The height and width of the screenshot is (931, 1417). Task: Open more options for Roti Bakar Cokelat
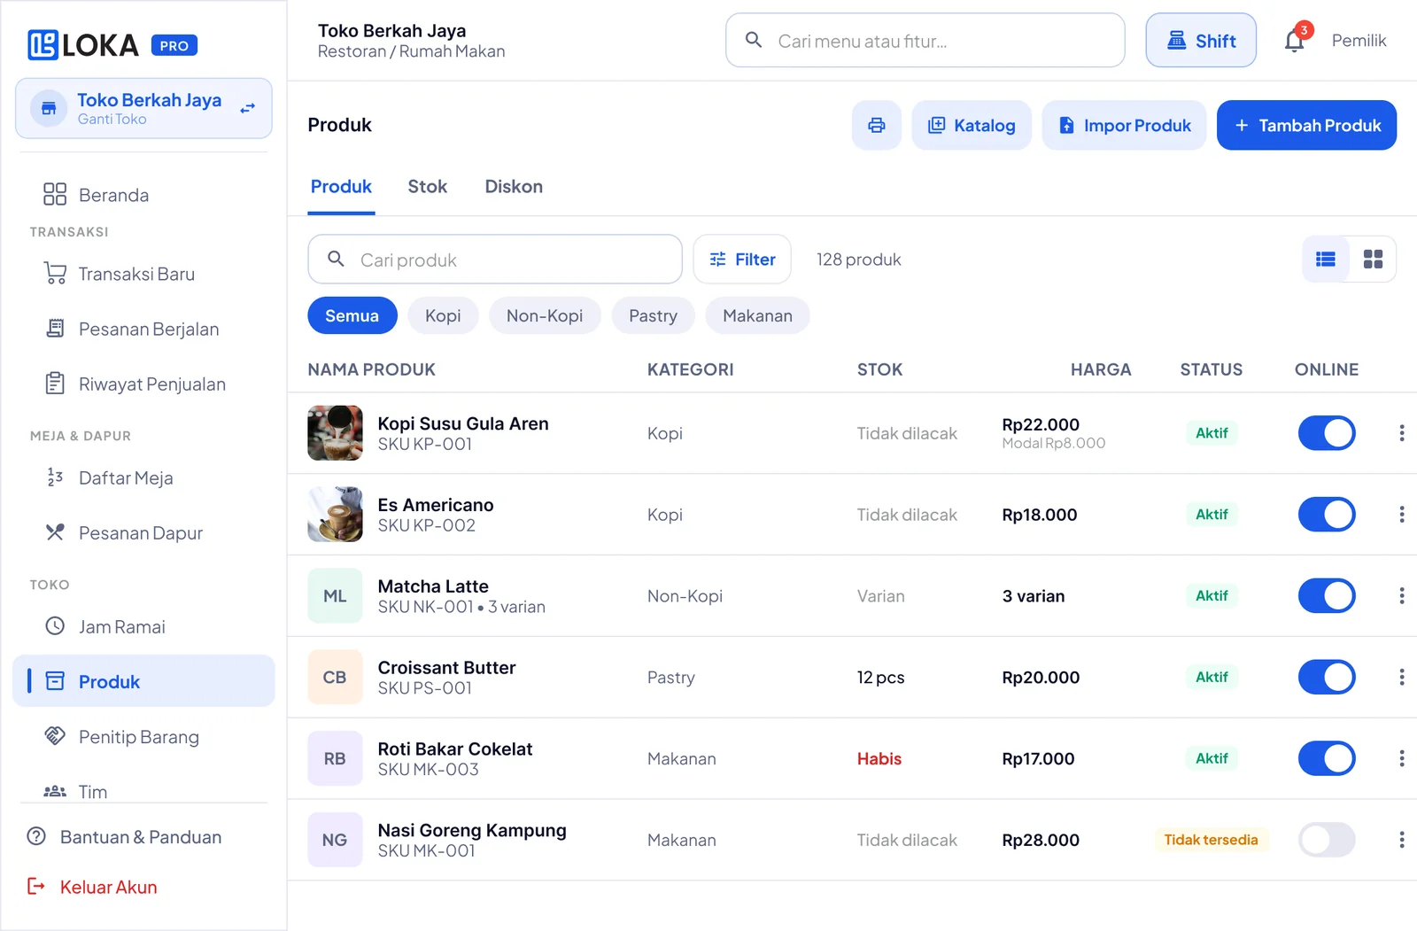click(x=1401, y=758)
